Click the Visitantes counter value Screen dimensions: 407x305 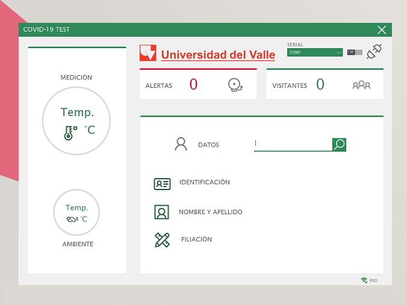coord(320,85)
